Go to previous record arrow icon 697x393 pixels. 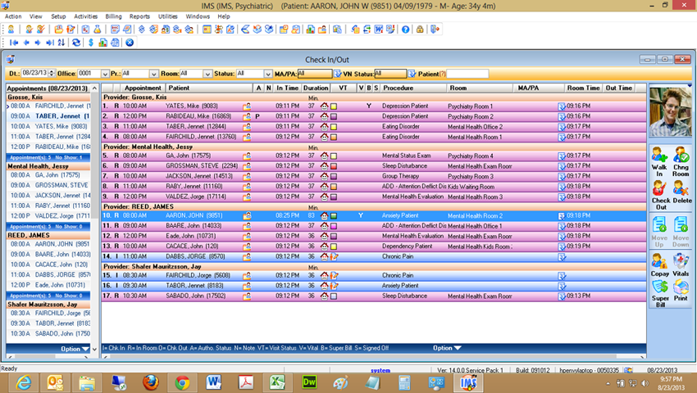click(x=25, y=43)
